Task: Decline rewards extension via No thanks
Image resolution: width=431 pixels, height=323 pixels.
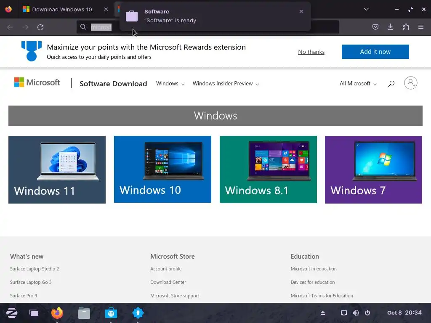Action: [311, 52]
